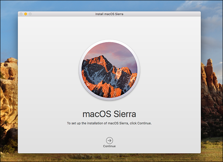Click the gray close button in title bar
This screenshot has width=223, height=162.
pyautogui.click(x=21, y=14)
